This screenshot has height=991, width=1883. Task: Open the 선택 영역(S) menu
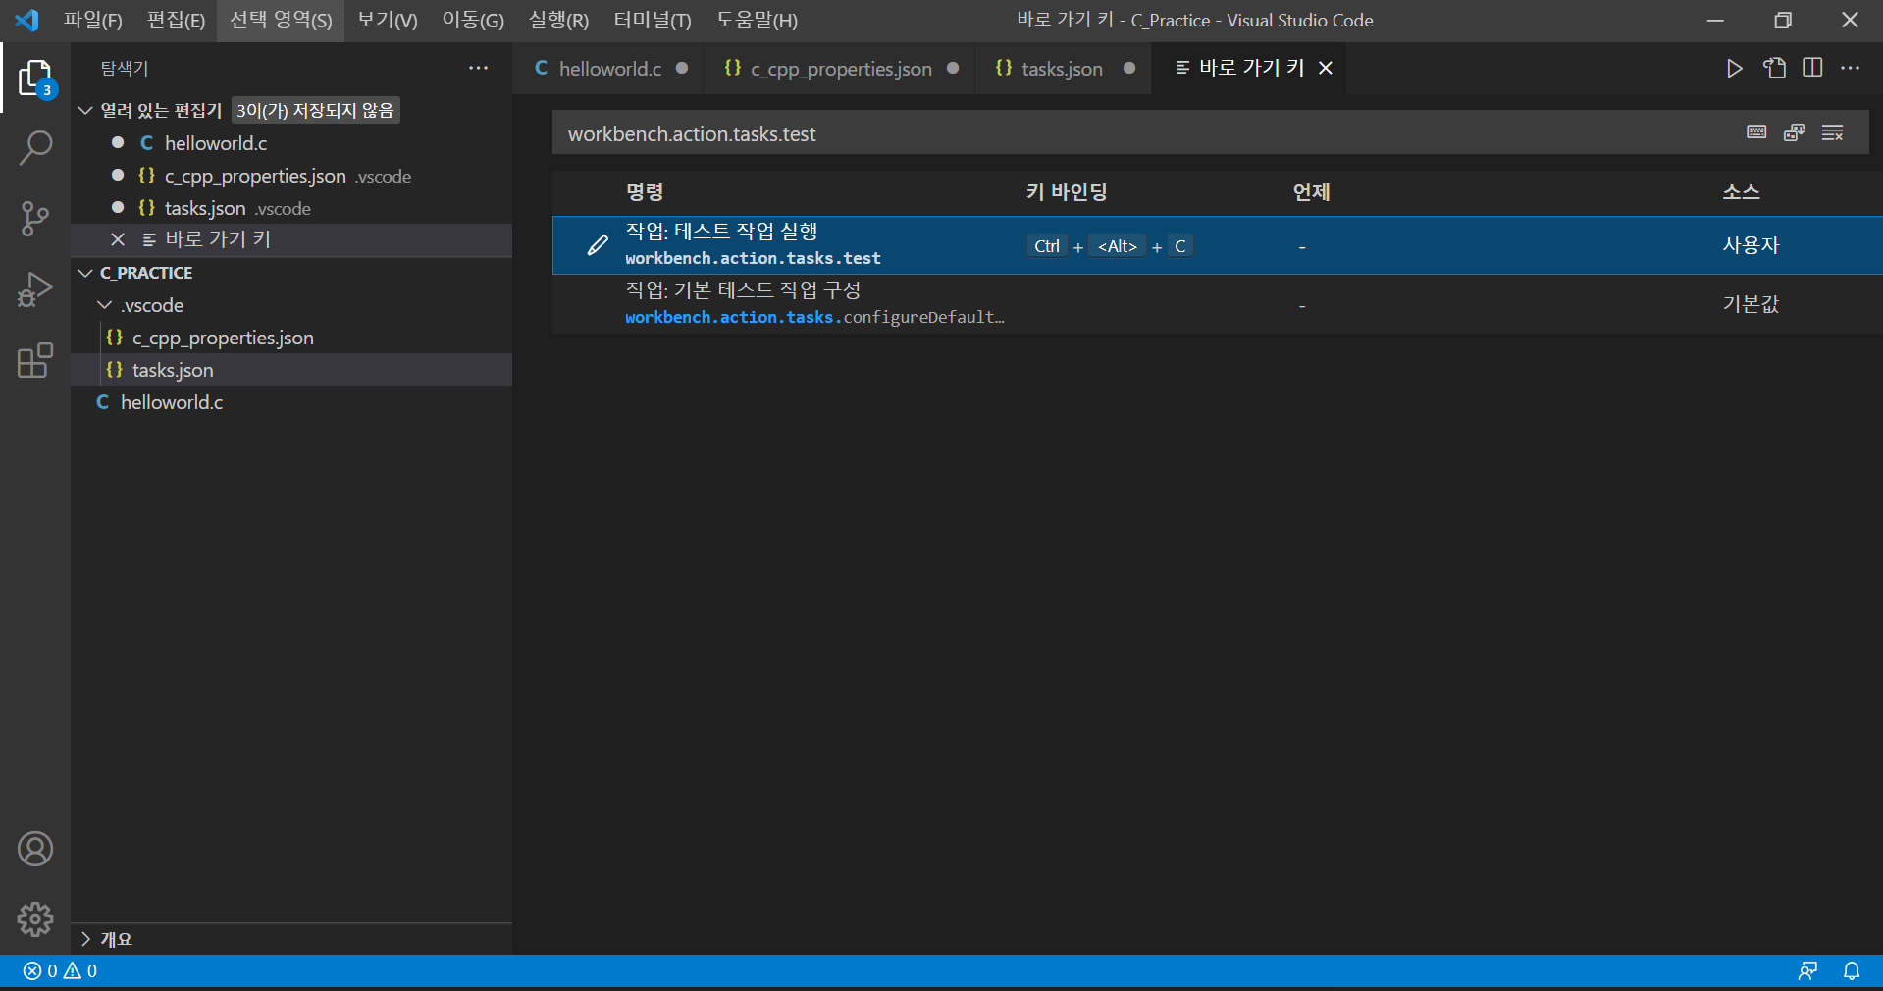(281, 20)
